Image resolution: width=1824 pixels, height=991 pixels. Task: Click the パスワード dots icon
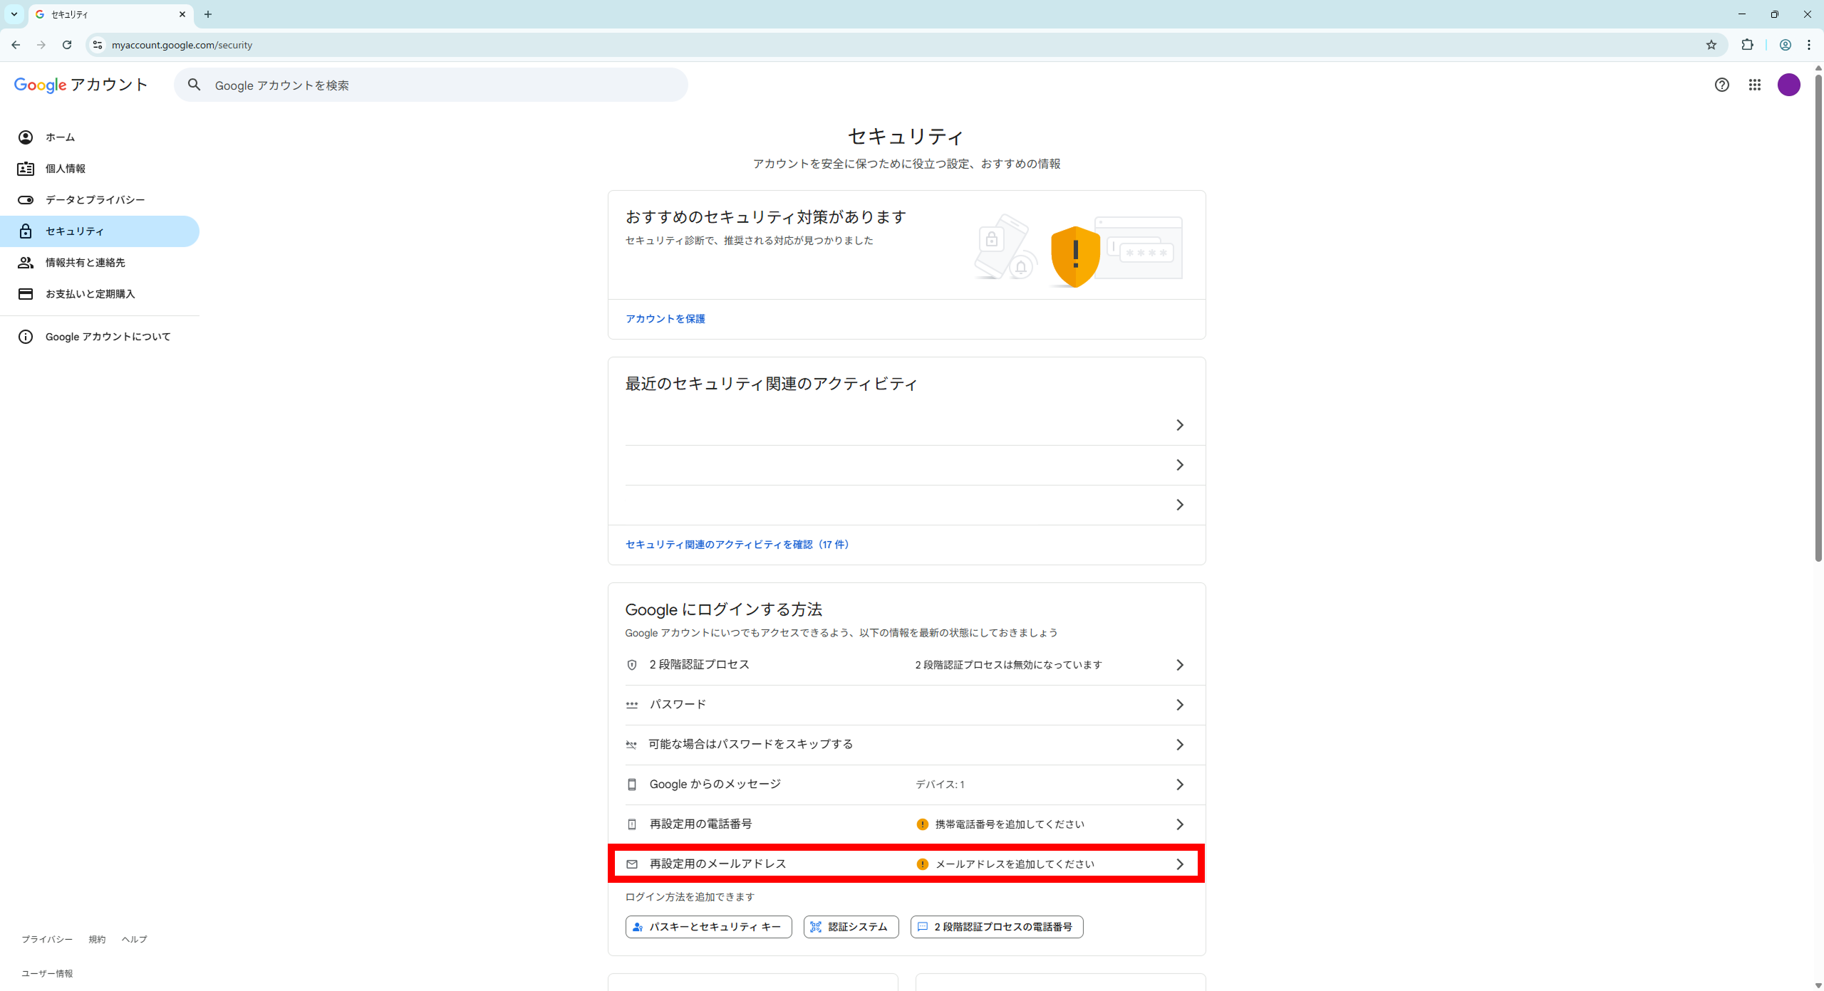(x=631, y=705)
